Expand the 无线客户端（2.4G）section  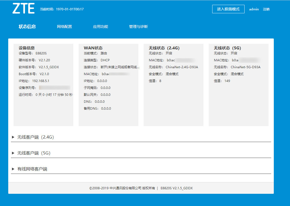point(141,137)
